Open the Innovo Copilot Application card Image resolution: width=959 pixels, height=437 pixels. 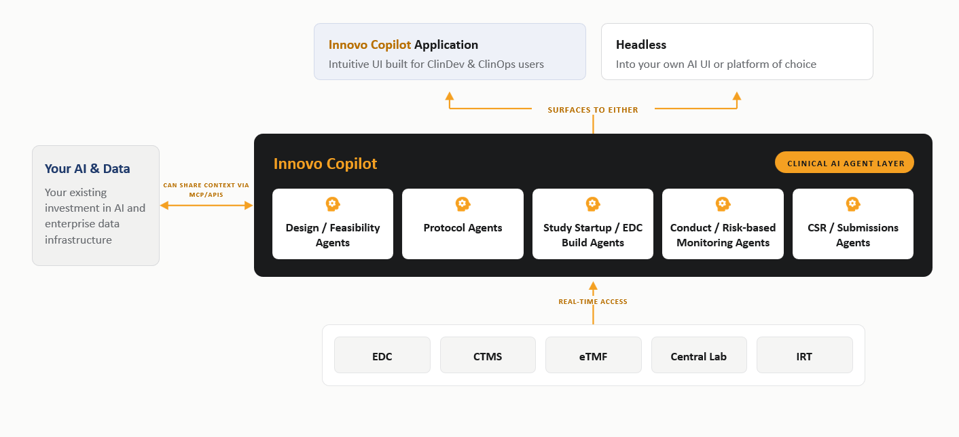click(x=450, y=52)
